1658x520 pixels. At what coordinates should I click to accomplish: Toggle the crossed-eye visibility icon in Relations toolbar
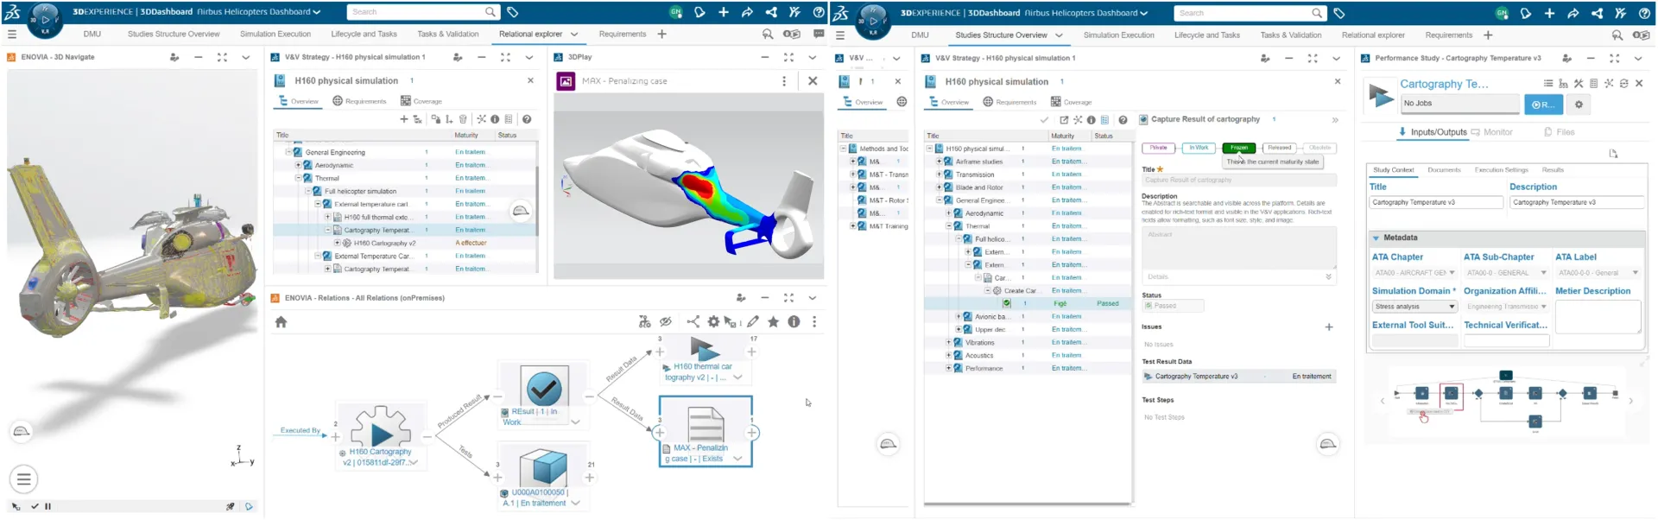click(665, 322)
